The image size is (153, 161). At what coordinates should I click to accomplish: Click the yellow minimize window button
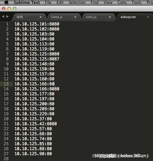[9, 9]
